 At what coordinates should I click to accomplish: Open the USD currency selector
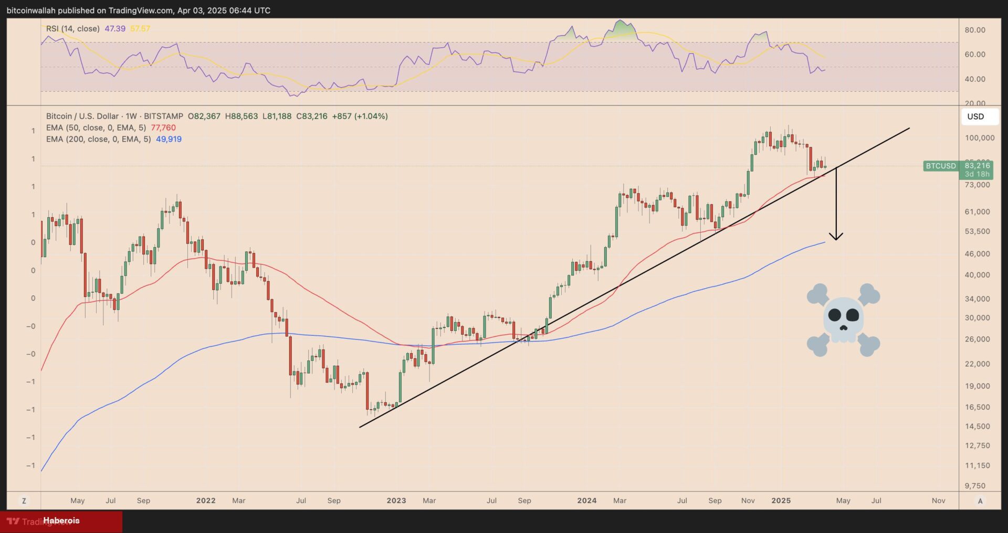click(975, 116)
